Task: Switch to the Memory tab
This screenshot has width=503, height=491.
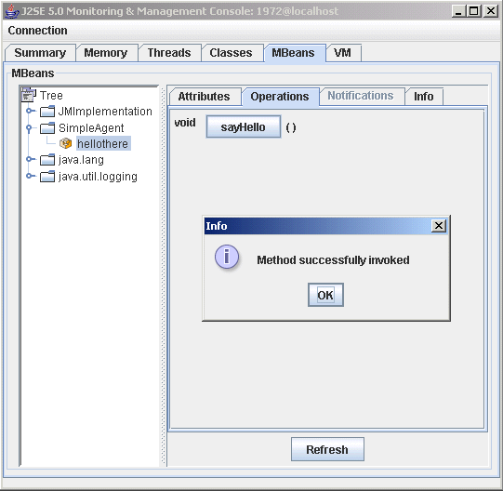Action: [x=106, y=53]
